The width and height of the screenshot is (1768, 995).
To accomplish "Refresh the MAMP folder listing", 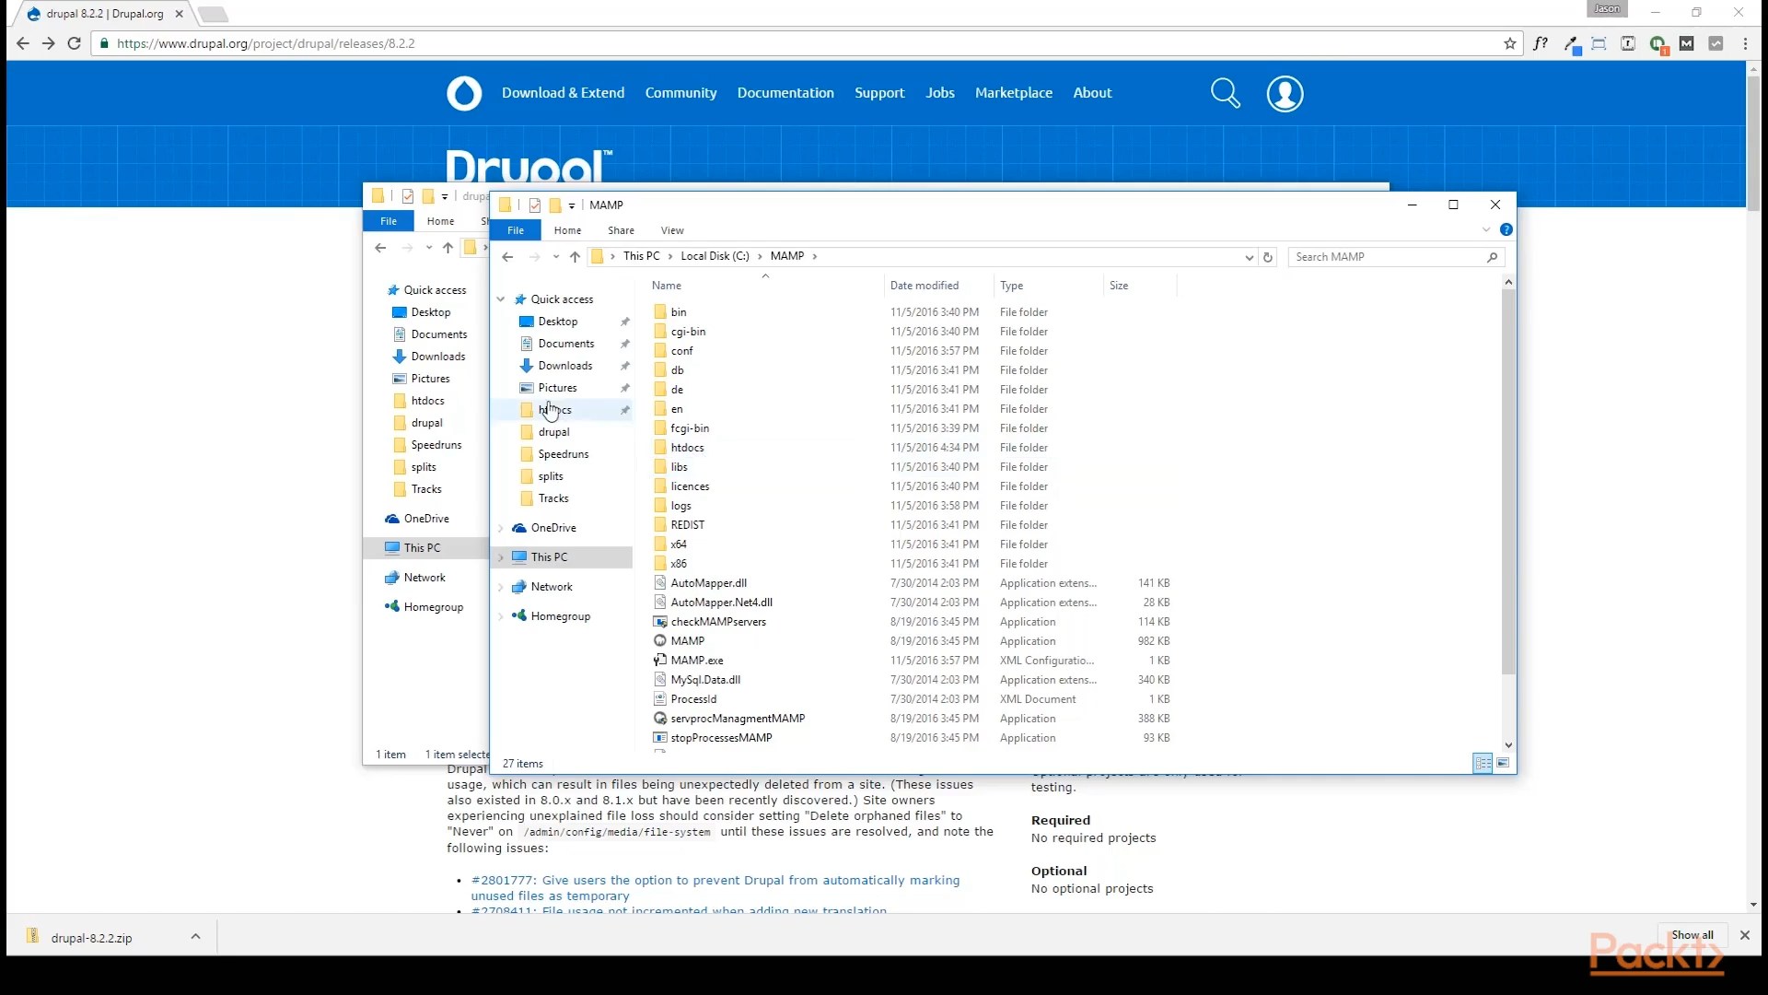I will tap(1268, 257).
